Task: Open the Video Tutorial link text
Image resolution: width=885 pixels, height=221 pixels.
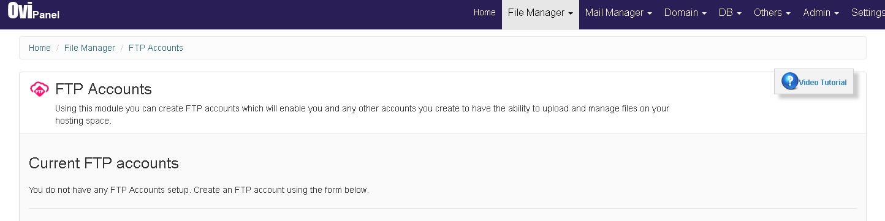Action: (822, 83)
